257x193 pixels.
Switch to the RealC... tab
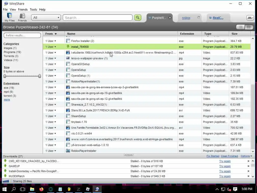coord(218,18)
